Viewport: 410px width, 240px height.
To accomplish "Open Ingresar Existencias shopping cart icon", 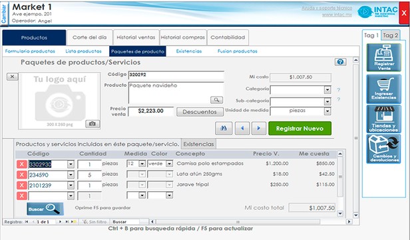I will click(383, 89).
